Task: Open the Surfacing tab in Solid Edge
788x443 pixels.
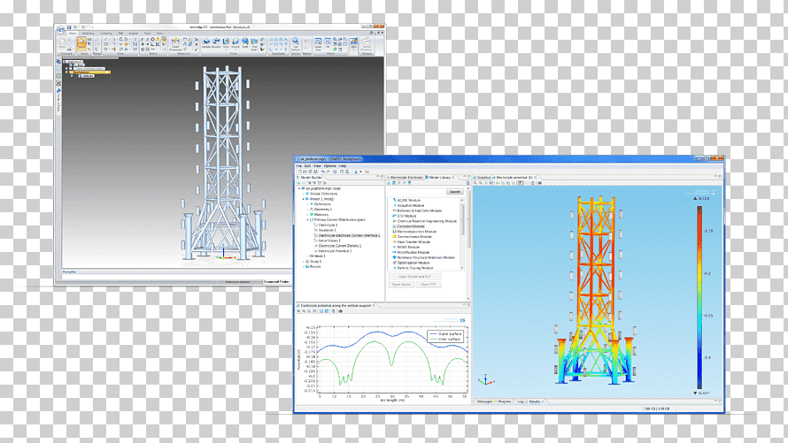Action: click(106, 33)
